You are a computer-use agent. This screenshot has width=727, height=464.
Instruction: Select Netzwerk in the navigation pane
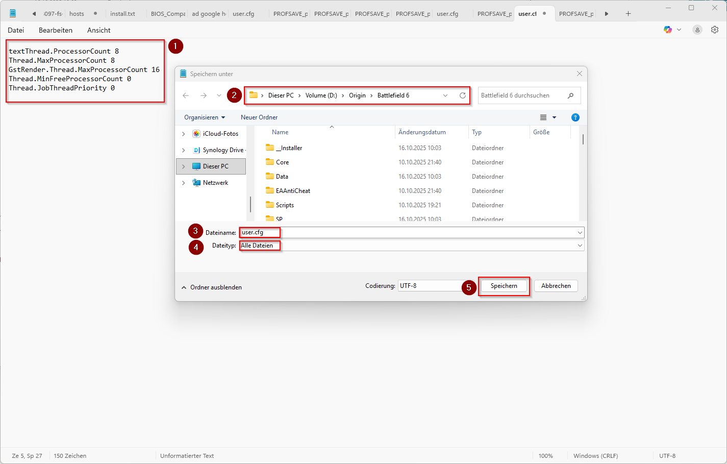(215, 183)
